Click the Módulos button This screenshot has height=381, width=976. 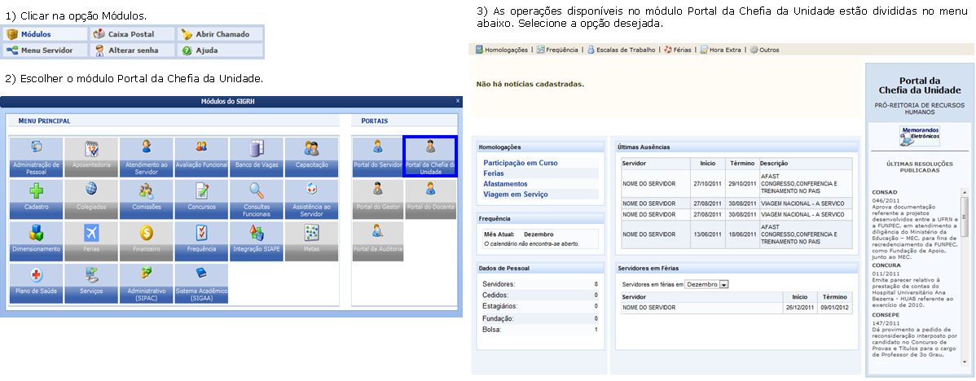pos(45,34)
